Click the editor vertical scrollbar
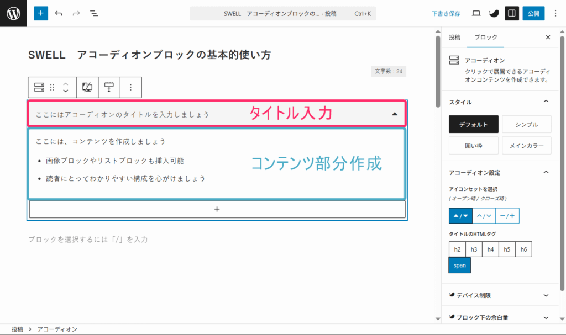Screen dimensions: 566x335 438,71
